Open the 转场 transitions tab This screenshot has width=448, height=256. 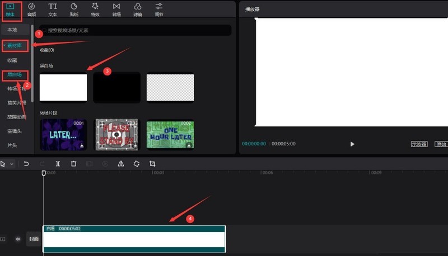click(x=116, y=10)
